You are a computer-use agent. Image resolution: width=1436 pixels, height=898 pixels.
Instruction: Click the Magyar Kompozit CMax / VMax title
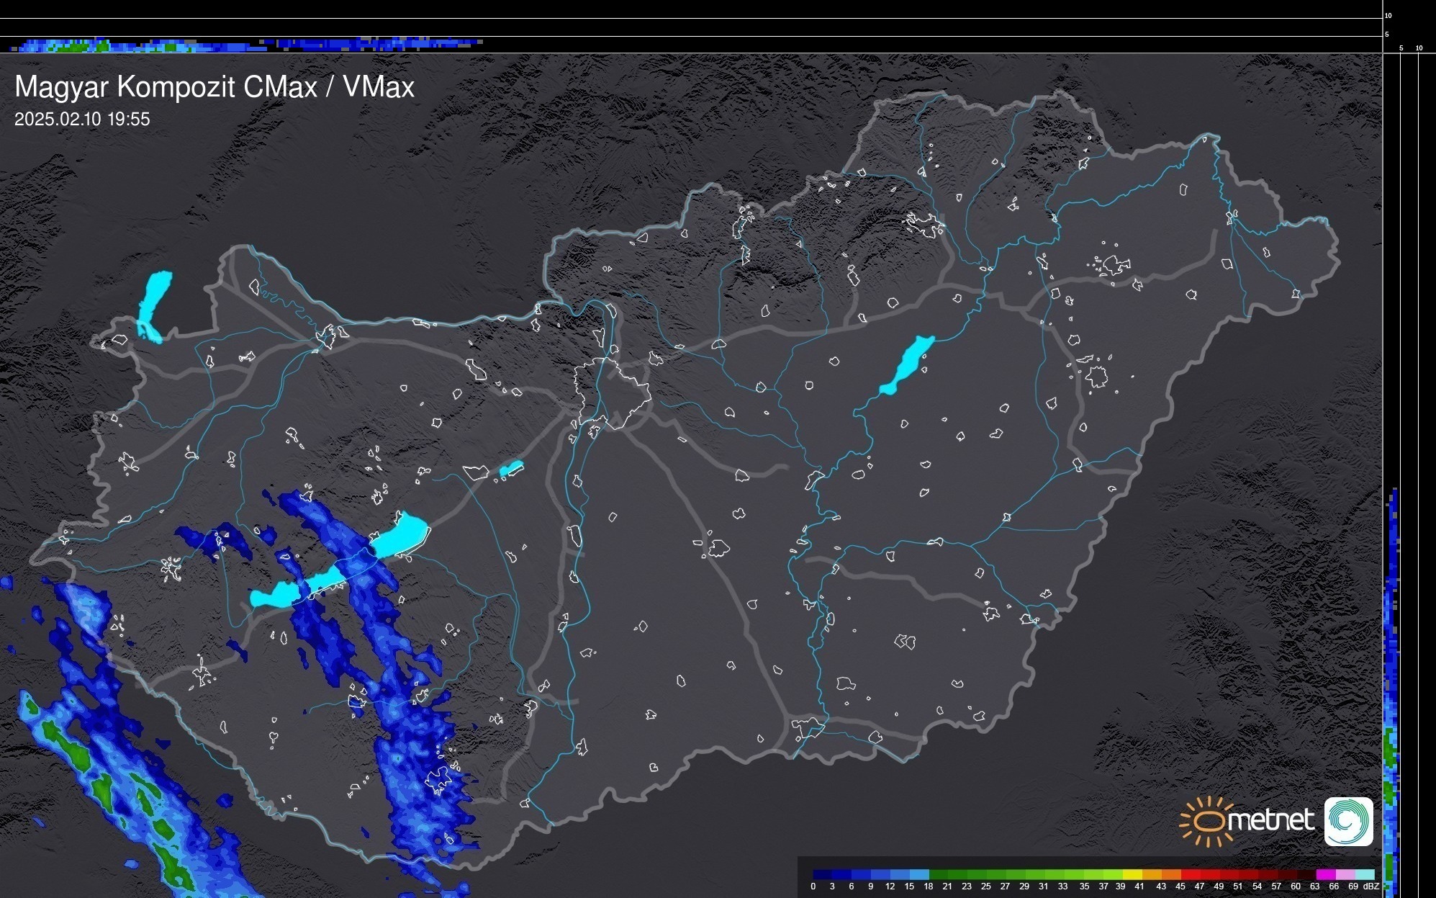pos(215,86)
